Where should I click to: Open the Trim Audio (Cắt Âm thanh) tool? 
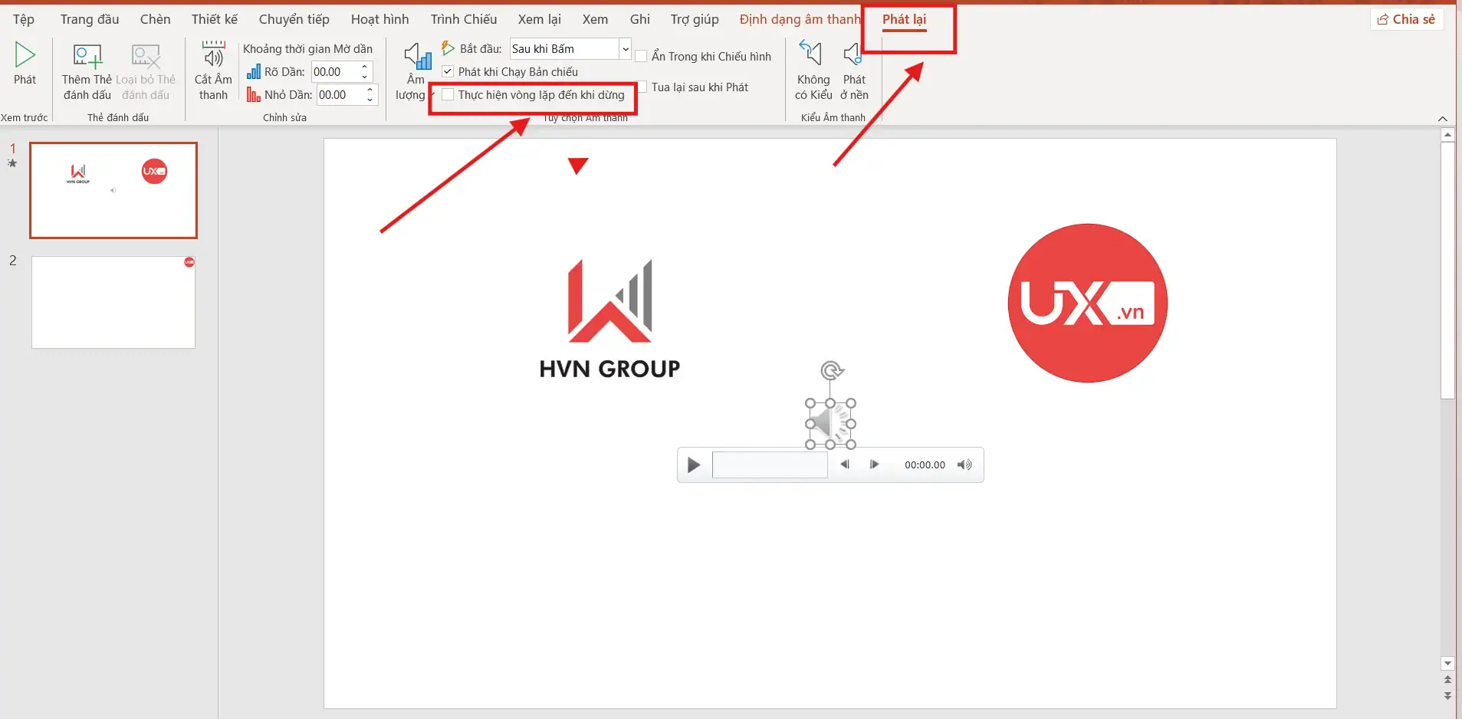tap(212, 71)
